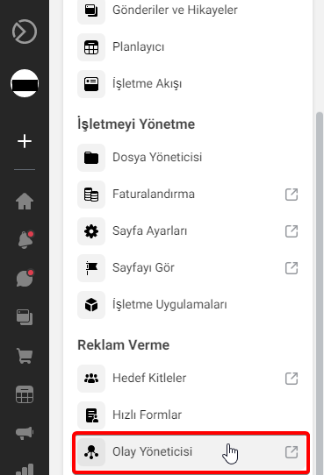Open the planner grid icon in sidebar
Screen dimensions: 324x475
(x=25, y=394)
